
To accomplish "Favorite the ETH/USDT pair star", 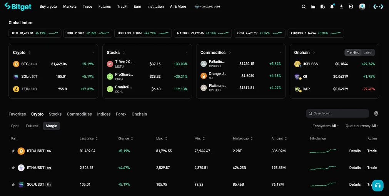I will tap(13, 168).
